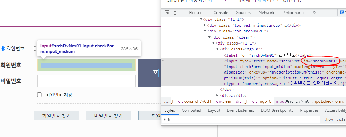
Task: Switch to the Sources tab
Action: (243, 13)
